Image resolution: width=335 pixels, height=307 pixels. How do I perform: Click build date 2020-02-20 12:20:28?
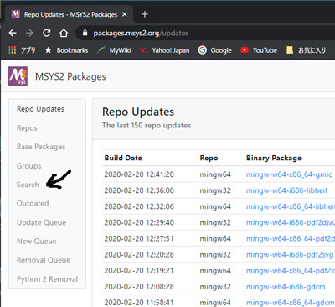click(139, 255)
